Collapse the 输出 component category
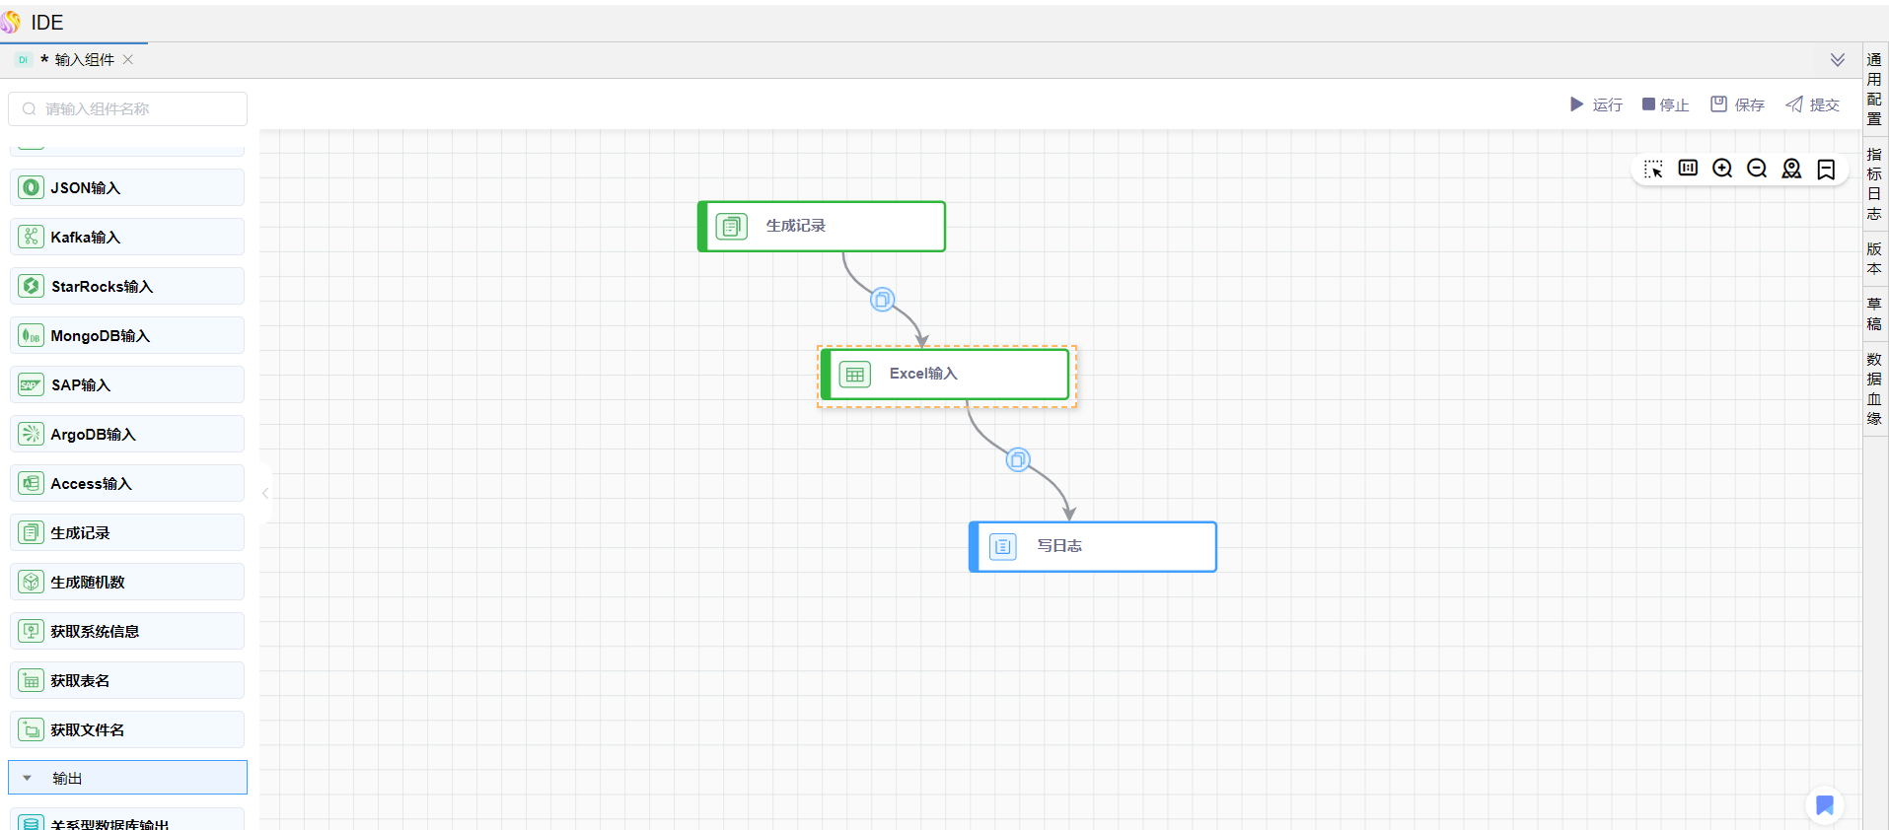Image resolution: width=1889 pixels, height=830 pixels. pos(28,778)
